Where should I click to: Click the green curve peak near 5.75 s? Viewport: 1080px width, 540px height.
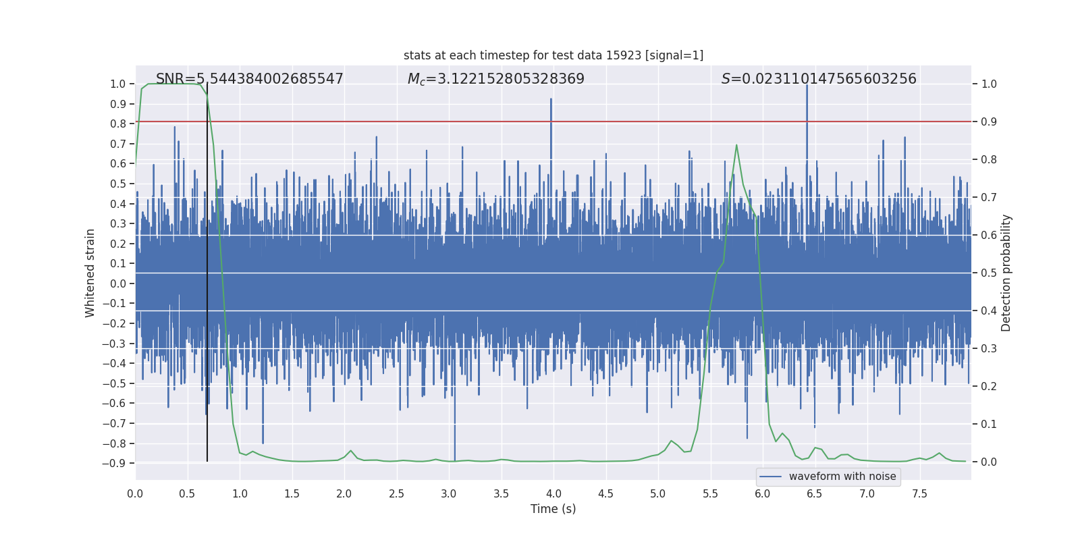point(736,145)
